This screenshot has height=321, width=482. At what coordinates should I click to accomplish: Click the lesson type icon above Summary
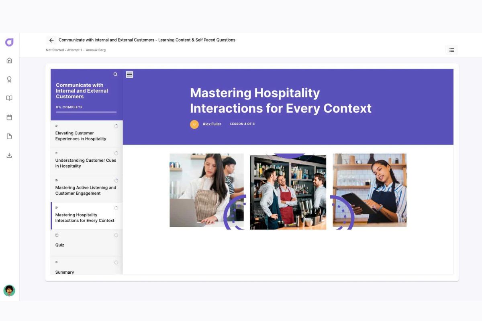click(x=57, y=262)
